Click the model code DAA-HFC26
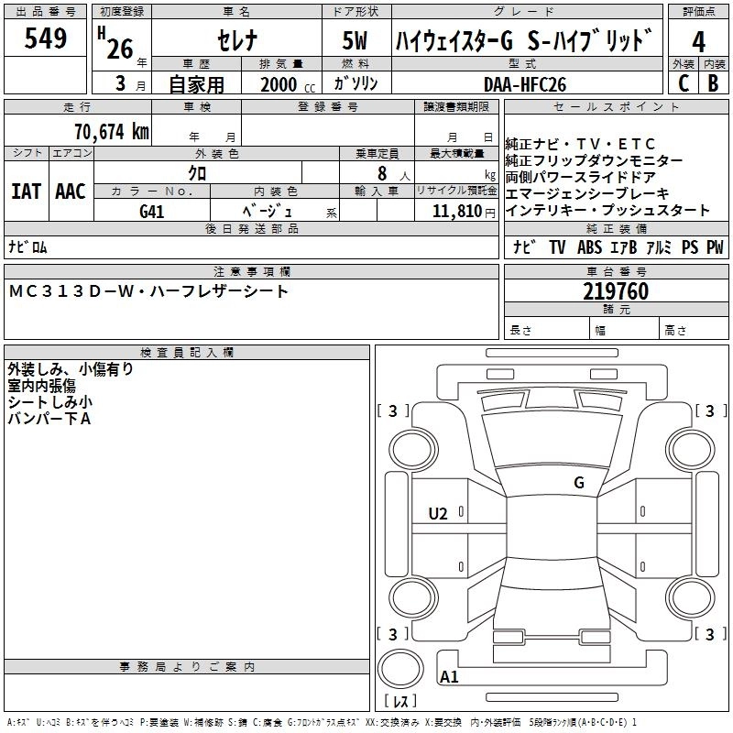Screen dimensions: 733x733 tap(525, 83)
